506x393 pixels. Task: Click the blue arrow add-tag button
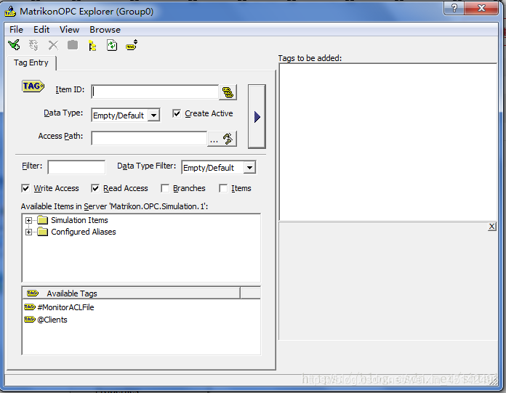(x=257, y=117)
